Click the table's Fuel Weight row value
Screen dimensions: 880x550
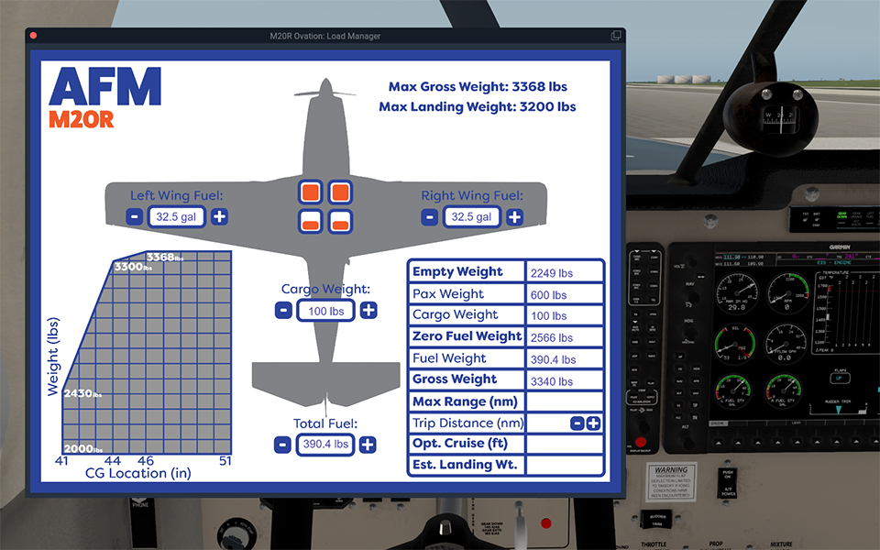pyautogui.click(x=554, y=359)
